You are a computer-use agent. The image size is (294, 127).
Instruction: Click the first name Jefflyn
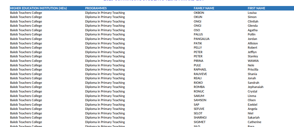click(252, 52)
